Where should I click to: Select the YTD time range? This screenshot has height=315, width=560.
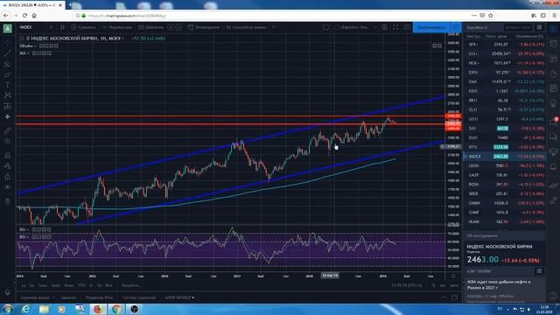[x=81, y=285]
